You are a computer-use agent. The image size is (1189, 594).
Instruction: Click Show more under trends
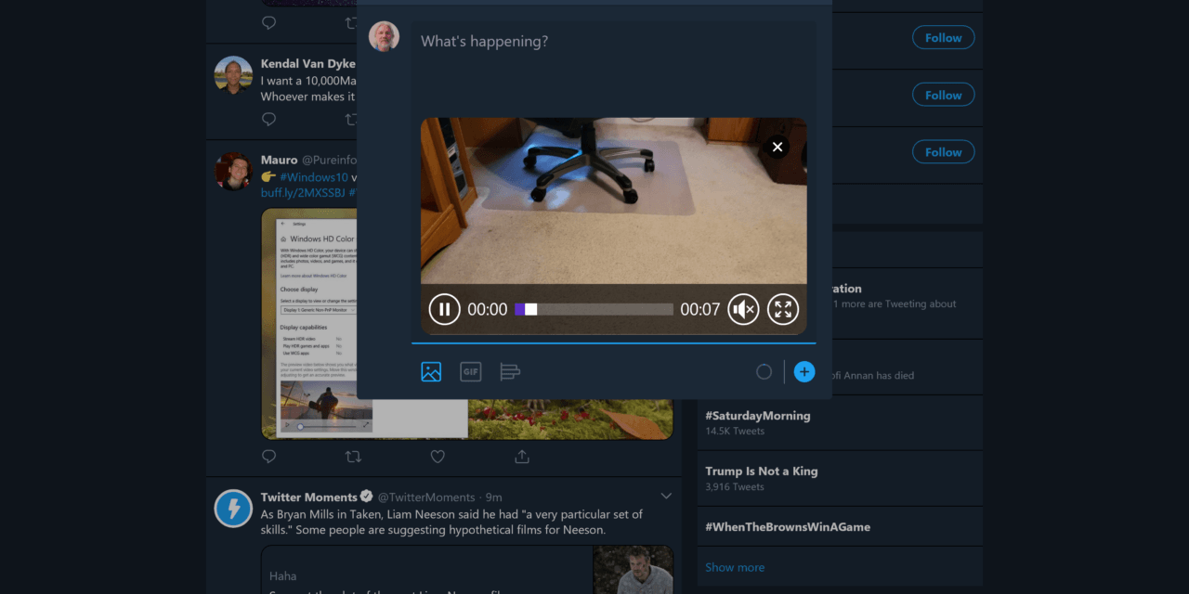pyautogui.click(x=735, y=567)
